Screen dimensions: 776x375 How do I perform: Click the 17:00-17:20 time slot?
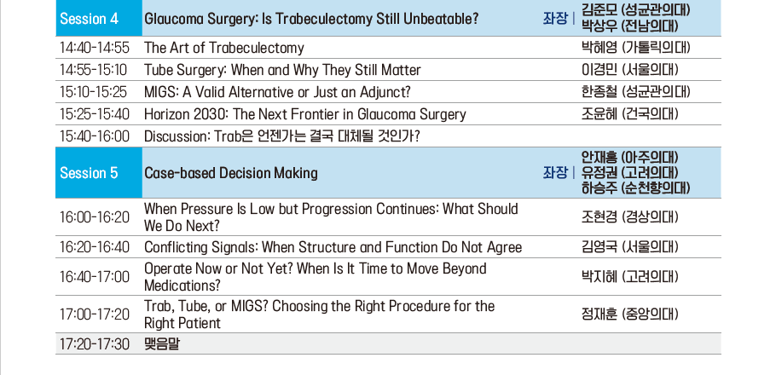coord(95,314)
